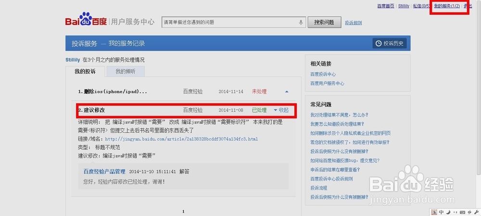481x216 pixels.
Task: Click the up/down arrows icon in IME bar
Action: 468,212
